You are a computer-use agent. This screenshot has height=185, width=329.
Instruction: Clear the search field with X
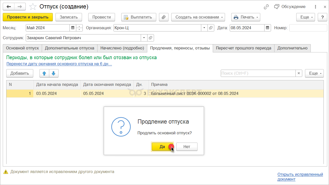pyautogui.click(x=299, y=73)
